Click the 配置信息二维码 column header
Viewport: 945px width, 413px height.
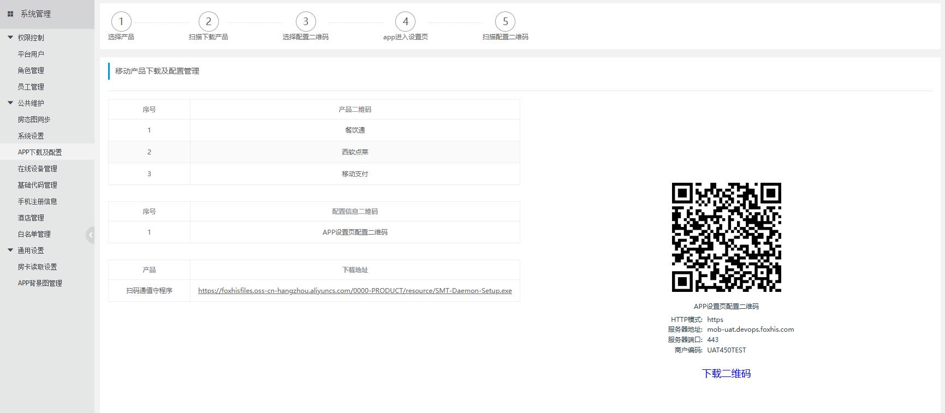coord(355,212)
